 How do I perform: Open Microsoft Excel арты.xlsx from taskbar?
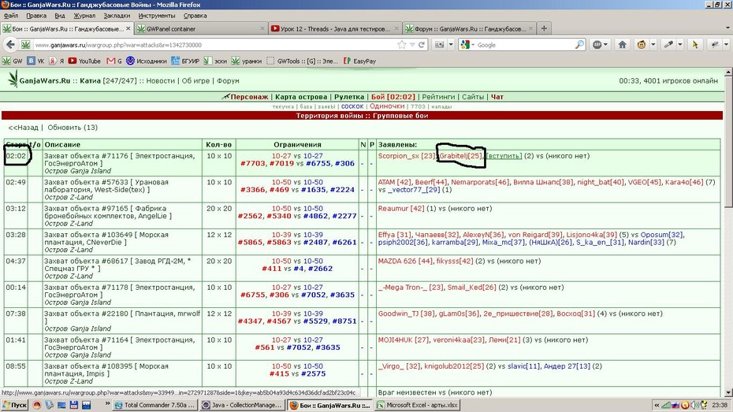[419, 405]
